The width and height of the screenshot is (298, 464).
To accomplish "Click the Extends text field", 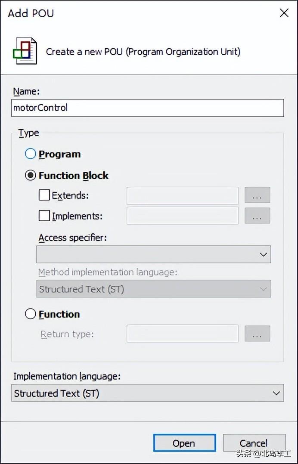I will coord(182,195).
